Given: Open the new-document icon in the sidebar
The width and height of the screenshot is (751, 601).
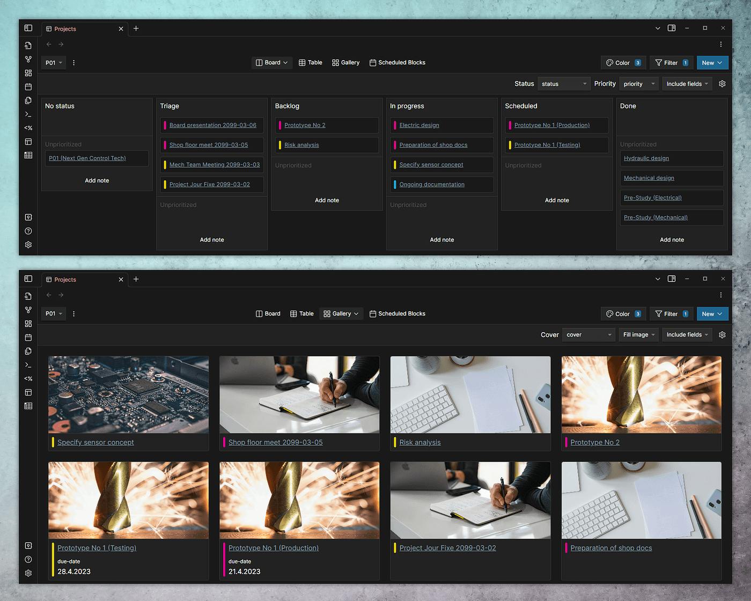Looking at the screenshot, I should (28, 46).
